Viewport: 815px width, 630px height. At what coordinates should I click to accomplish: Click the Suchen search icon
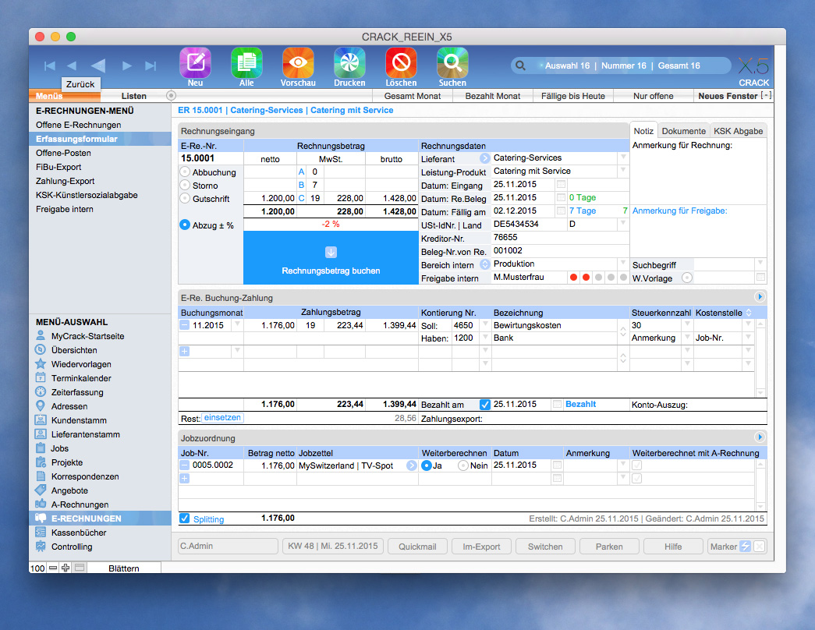click(452, 62)
